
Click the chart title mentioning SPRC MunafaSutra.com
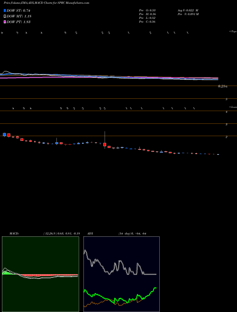(x=46, y=3)
